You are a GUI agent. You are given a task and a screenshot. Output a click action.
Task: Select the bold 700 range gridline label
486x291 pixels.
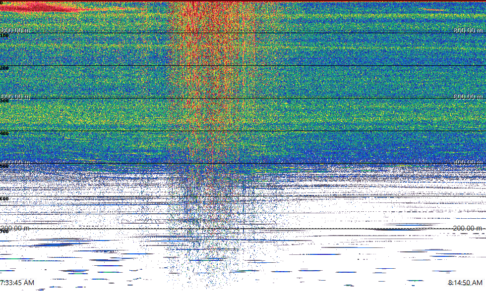pos(4,232)
